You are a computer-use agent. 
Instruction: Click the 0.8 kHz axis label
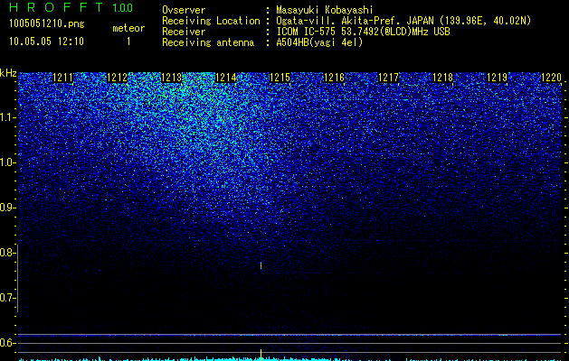(7, 253)
